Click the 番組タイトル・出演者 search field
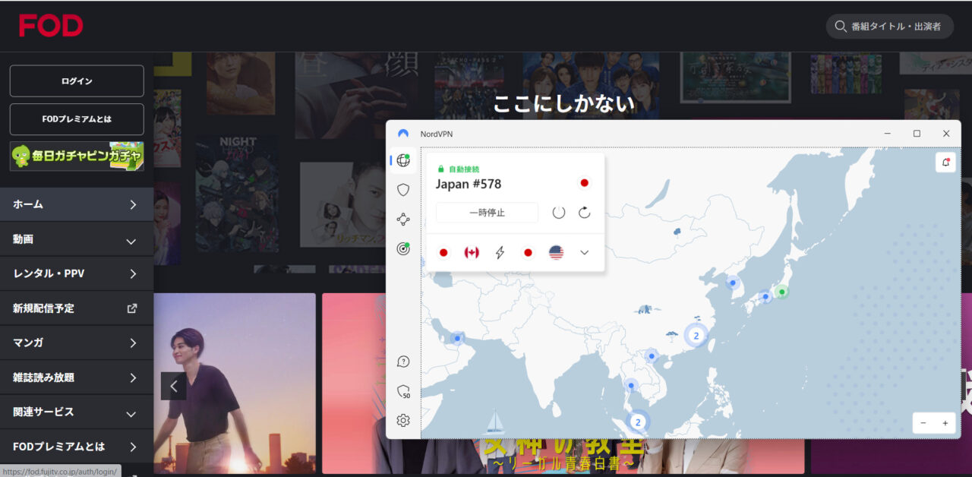The image size is (972, 477). (x=895, y=27)
